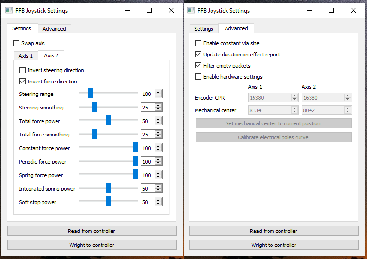Increase Steering smoothing with up arrow

tap(158, 106)
